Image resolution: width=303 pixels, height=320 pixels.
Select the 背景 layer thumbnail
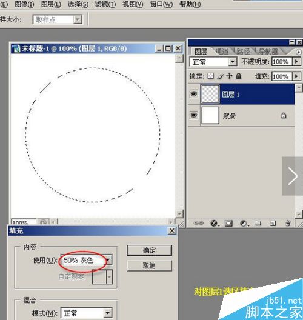[210, 115]
